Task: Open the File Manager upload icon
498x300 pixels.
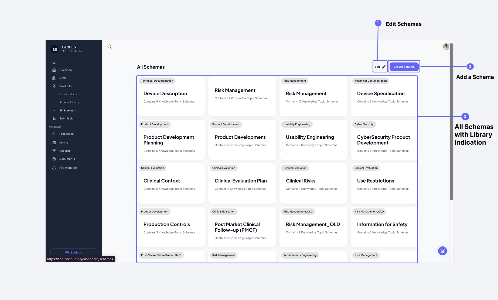Action: pyautogui.click(x=54, y=168)
